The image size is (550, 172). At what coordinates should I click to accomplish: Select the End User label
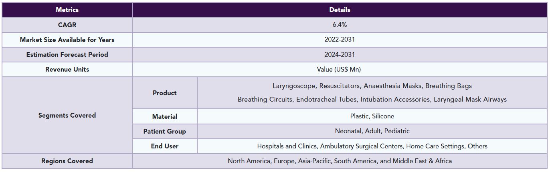164,146
